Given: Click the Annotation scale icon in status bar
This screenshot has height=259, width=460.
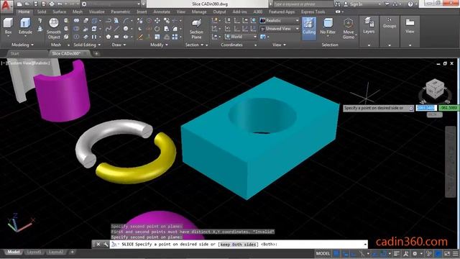Looking at the screenshot, I should [x=406, y=253].
